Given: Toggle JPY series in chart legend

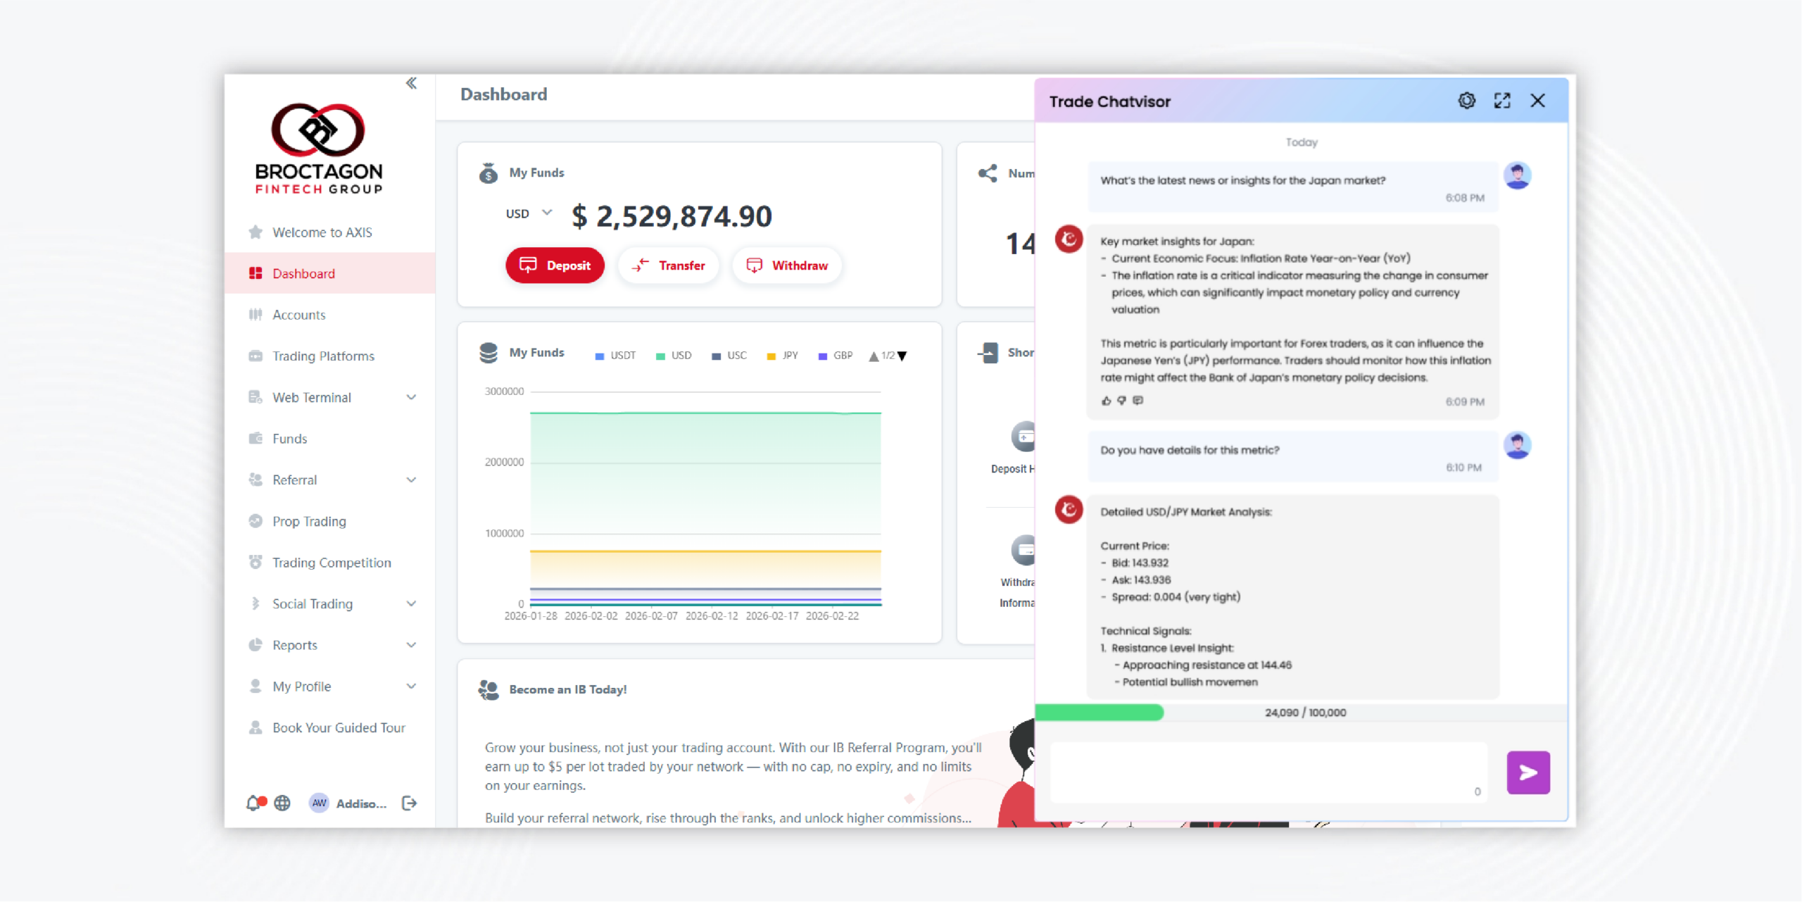Looking at the screenshot, I should coord(783,356).
